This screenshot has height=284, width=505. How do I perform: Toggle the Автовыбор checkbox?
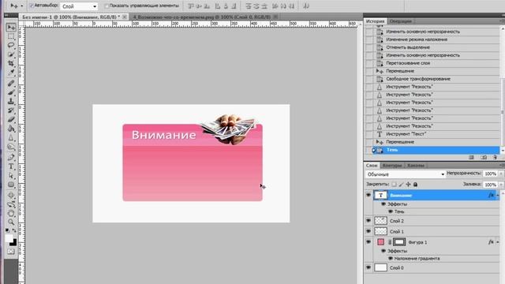click(32, 6)
